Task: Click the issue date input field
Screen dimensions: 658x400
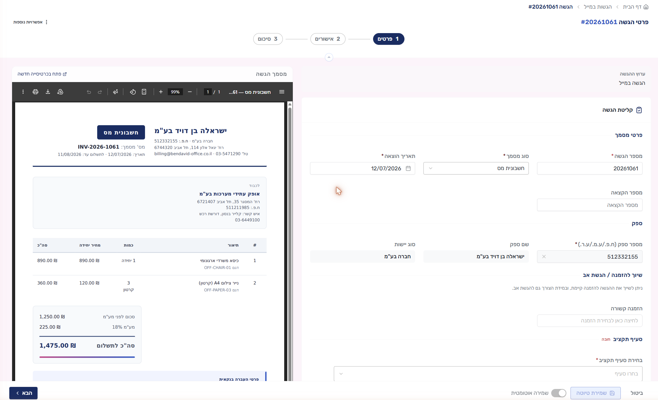Action: point(362,168)
